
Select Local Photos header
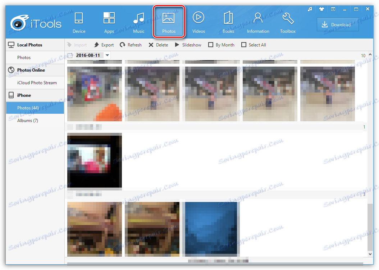click(35, 45)
